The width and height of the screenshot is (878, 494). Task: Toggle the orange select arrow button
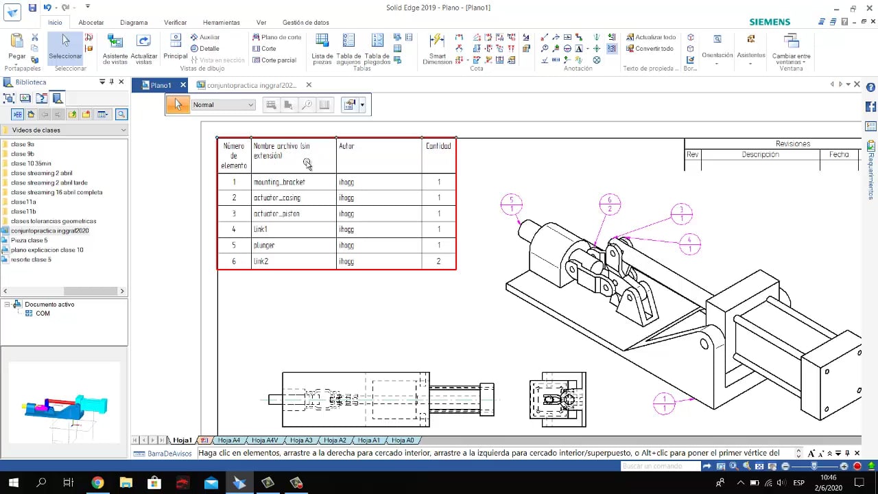(178, 105)
